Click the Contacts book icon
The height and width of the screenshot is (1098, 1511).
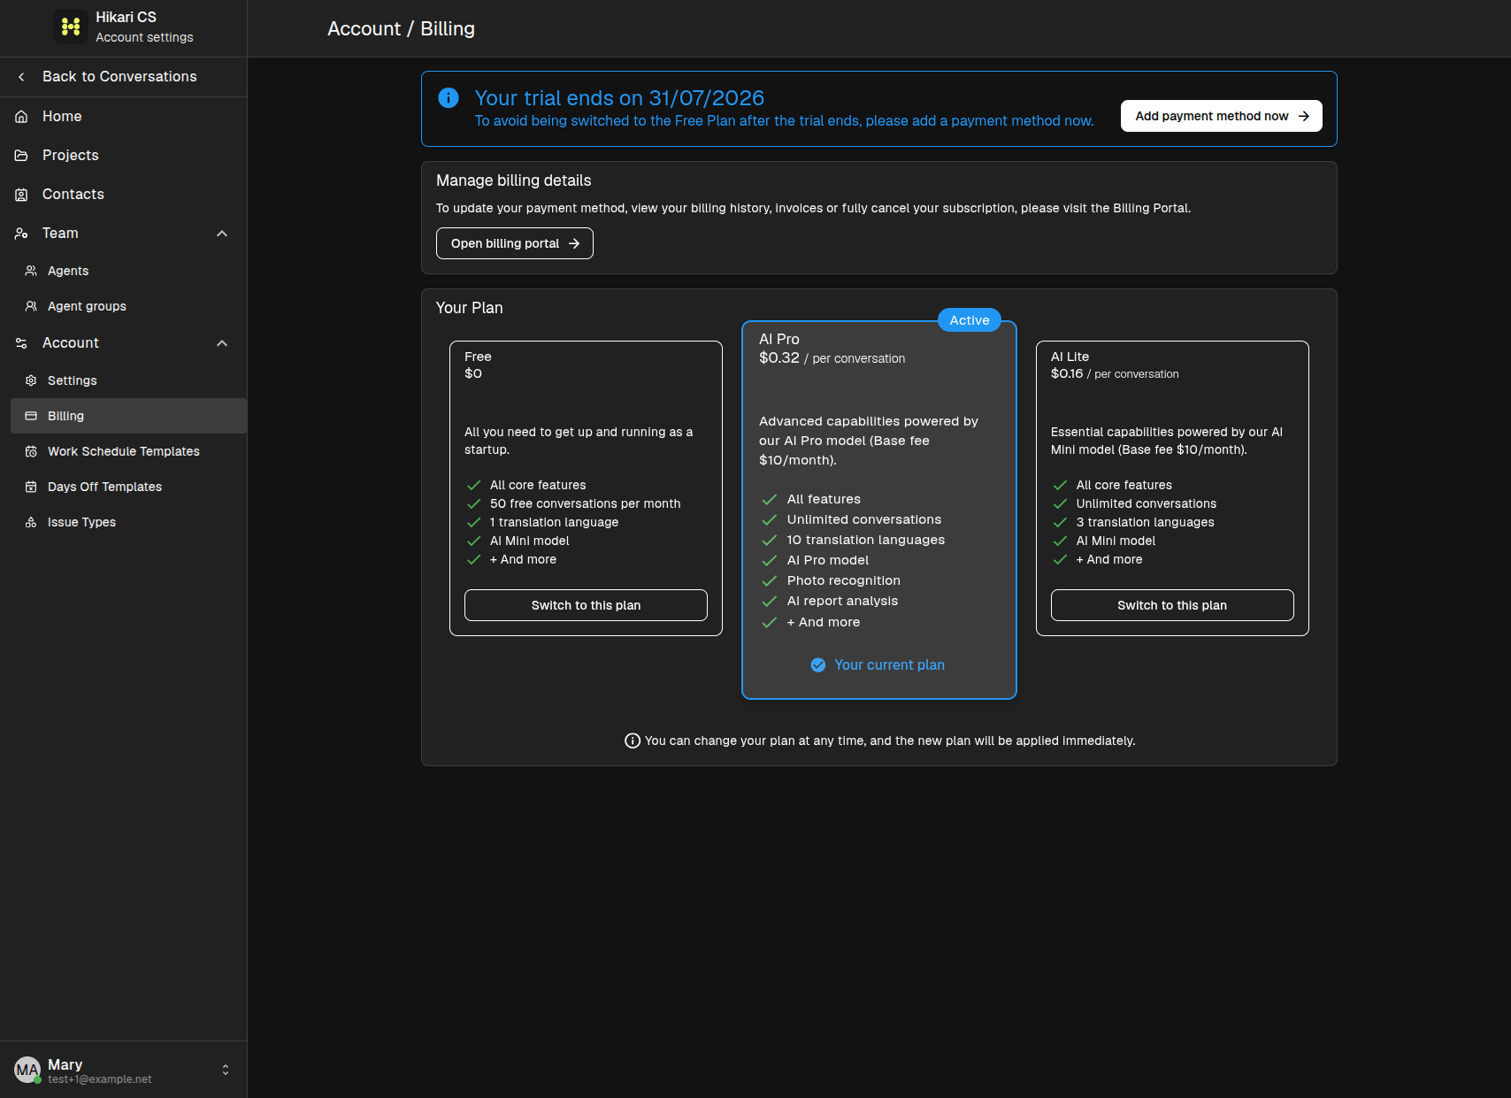tap(21, 195)
